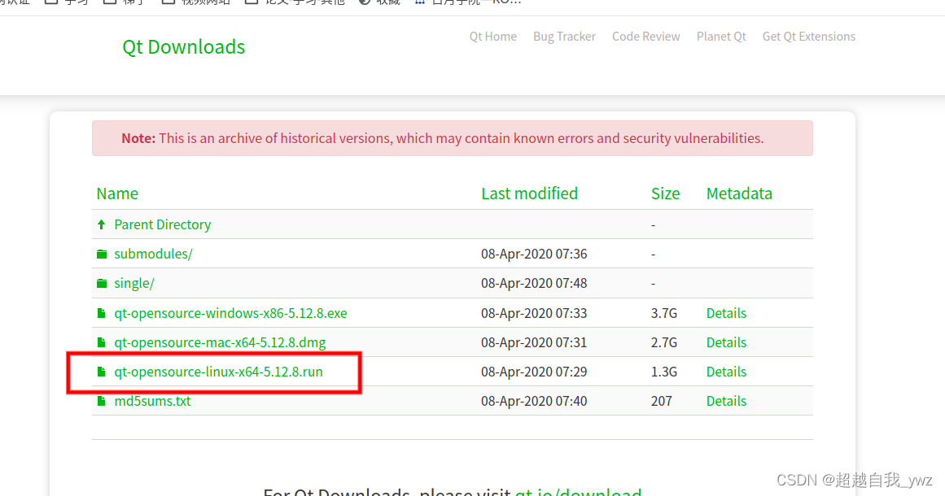Sort by Last modified column header

pos(529,194)
